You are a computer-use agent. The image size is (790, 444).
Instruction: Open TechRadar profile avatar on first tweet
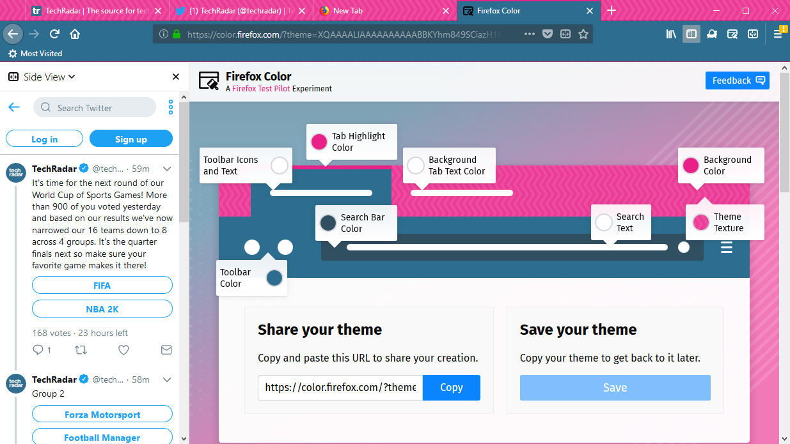16,172
